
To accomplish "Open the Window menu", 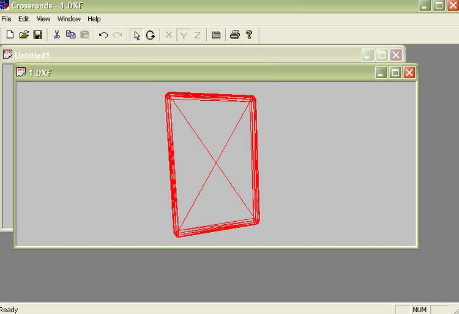I will pyautogui.click(x=69, y=19).
